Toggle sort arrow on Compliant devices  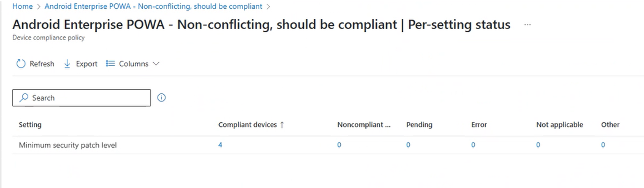coord(282,125)
